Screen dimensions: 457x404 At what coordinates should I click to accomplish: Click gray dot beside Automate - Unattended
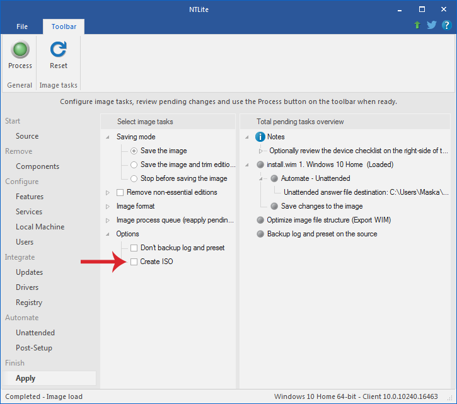click(x=274, y=178)
